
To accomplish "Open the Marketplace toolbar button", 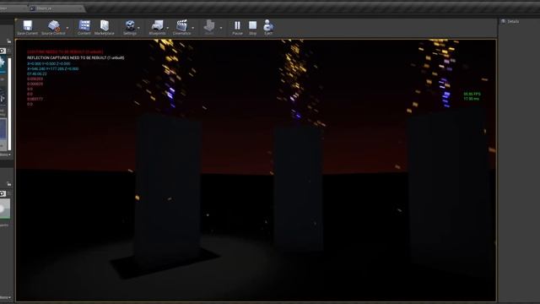I will tap(104, 28).
